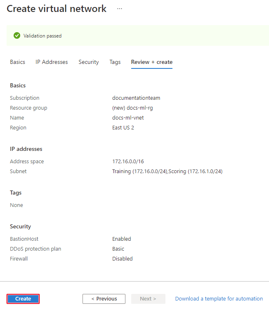Select the '172.16.0.0/16' address space value
The image size is (269, 310).
coord(128,162)
